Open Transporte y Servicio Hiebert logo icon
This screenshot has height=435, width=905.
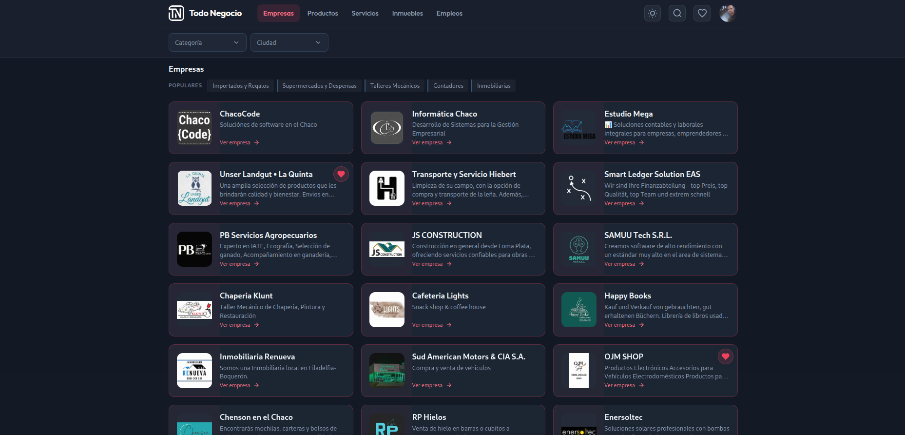coord(386,188)
